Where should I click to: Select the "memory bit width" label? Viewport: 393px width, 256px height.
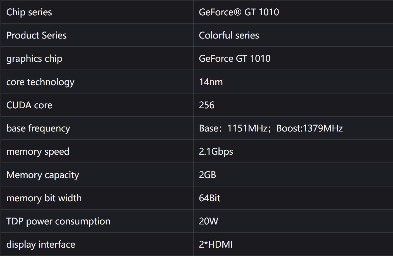point(44,198)
